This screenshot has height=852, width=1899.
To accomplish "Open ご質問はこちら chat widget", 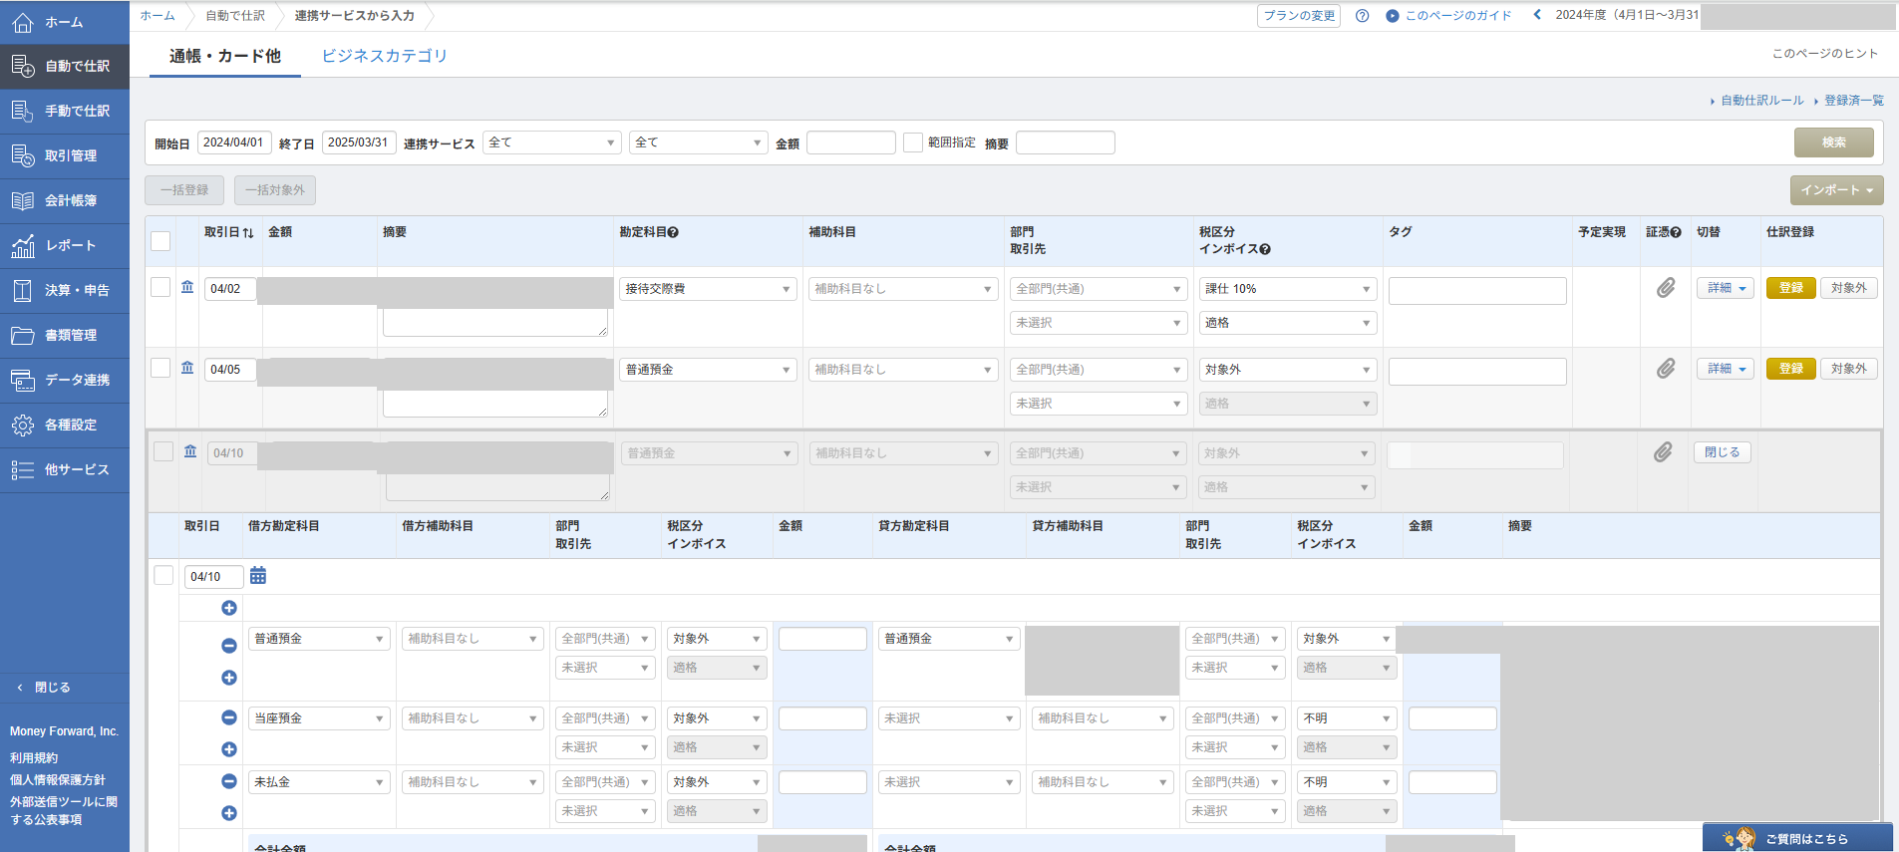I will click(x=1797, y=838).
